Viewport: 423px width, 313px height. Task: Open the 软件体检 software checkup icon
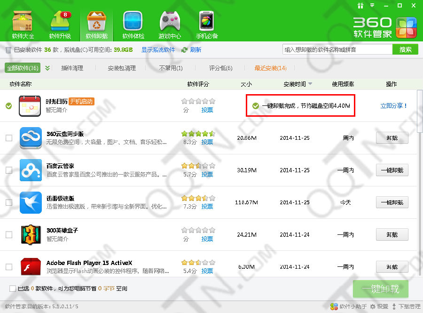click(133, 24)
